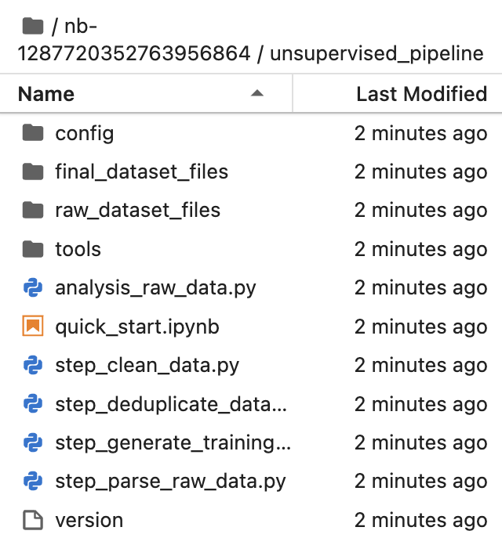Select step_generate_training file entry
The height and width of the screenshot is (556, 502).
coord(251,442)
